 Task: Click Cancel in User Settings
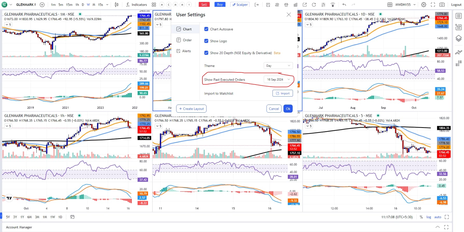pyautogui.click(x=274, y=109)
